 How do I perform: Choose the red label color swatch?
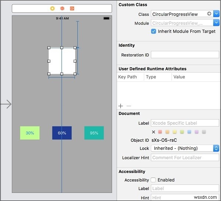click(x=160, y=132)
